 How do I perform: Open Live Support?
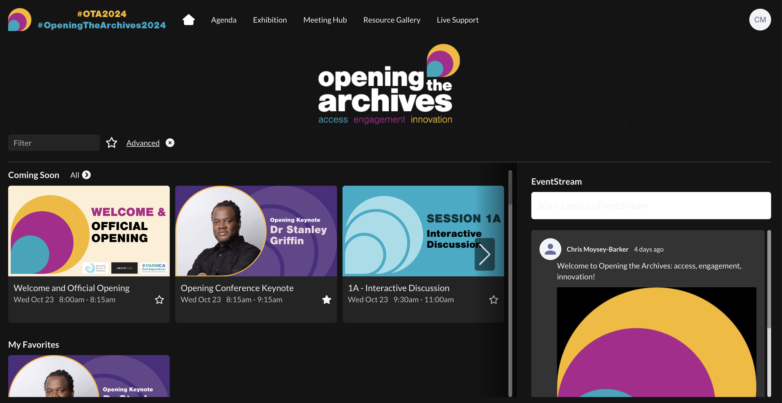[458, 20]
